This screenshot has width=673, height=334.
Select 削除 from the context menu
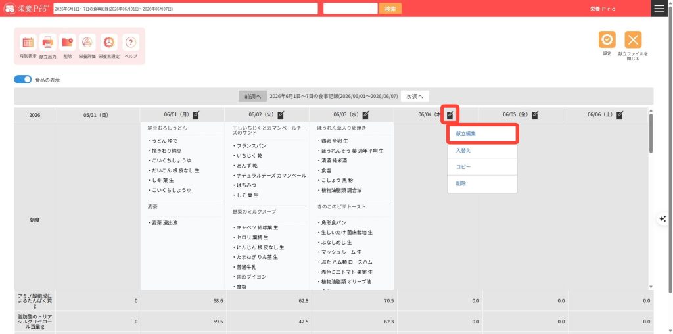coord(482,183)
